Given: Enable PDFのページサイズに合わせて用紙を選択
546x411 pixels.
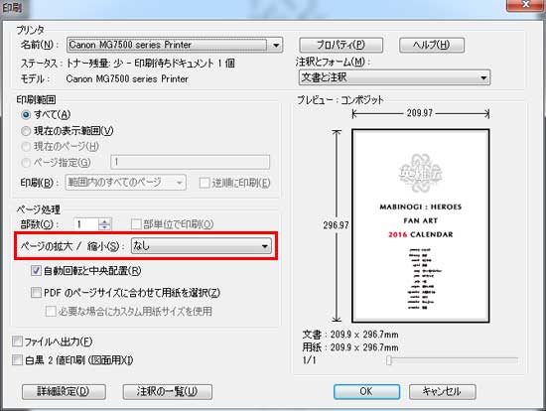Looking at the screenshot, I should (x=36, y=293).
